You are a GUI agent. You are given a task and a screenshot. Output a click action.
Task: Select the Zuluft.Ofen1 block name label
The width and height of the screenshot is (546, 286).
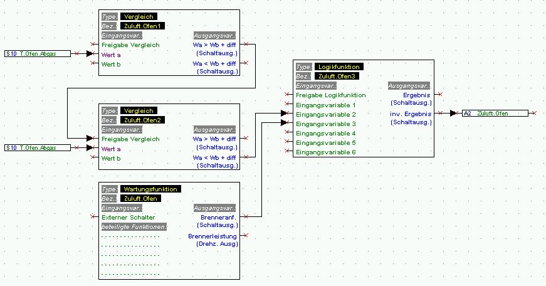142,26
